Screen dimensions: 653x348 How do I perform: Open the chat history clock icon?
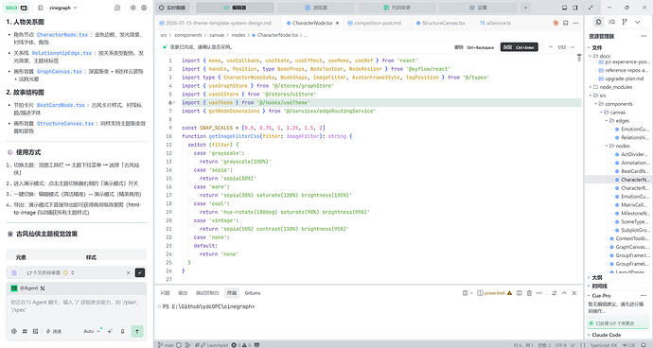[117, 8]
